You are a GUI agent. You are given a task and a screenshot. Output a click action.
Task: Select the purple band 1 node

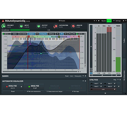pos(30,44)
